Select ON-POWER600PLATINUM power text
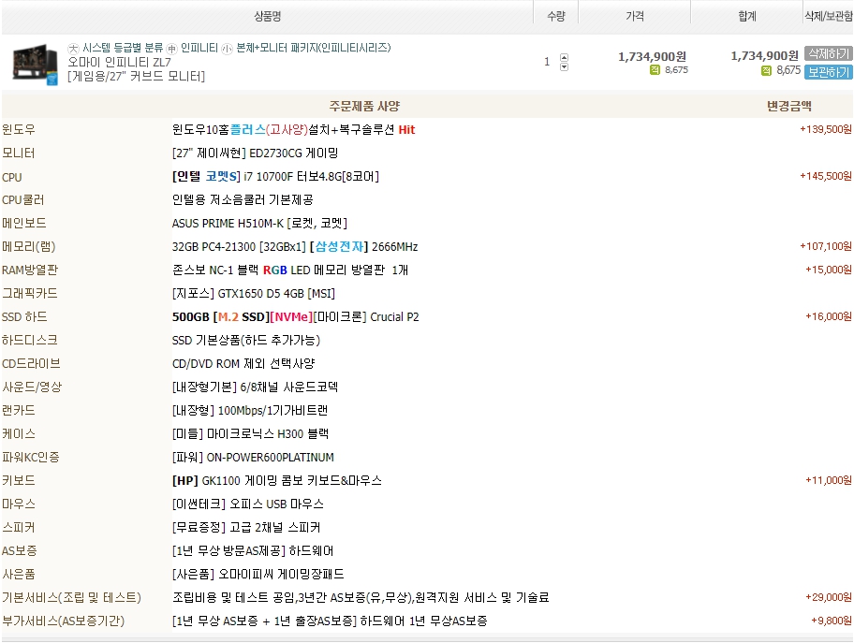 coord(253,458)
